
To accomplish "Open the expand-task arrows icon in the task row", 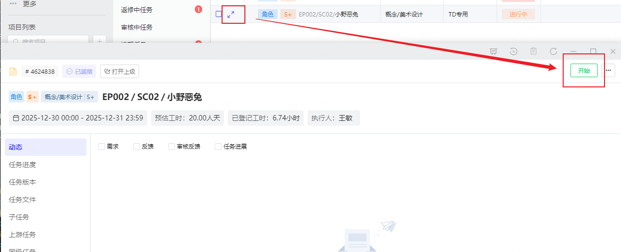I will click(231, 14).
